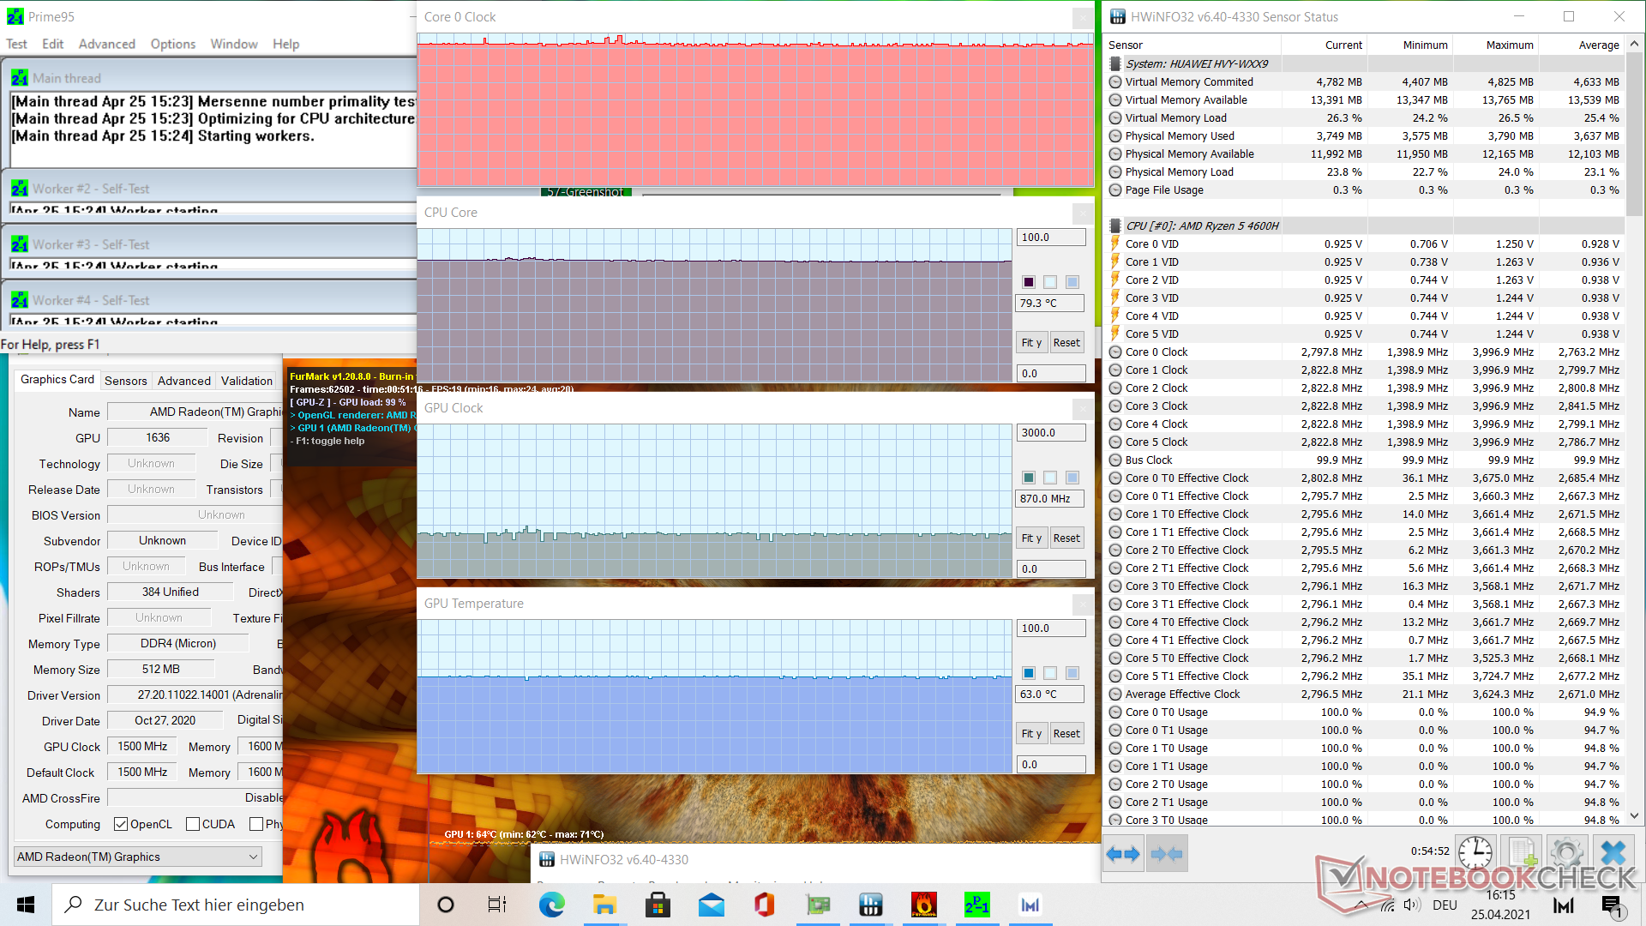
Task: Toggle the OpenCL checkbox
Action: click(121, 824)
